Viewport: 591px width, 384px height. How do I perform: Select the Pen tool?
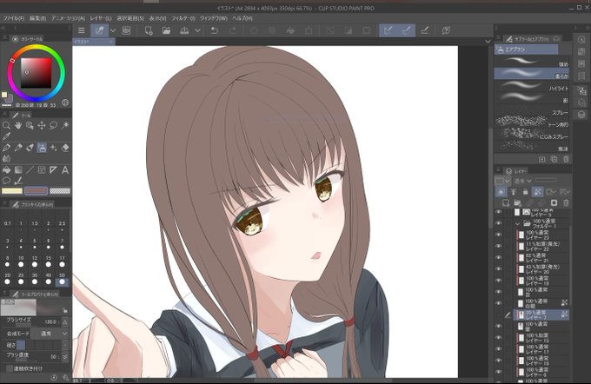pos(6,148)
